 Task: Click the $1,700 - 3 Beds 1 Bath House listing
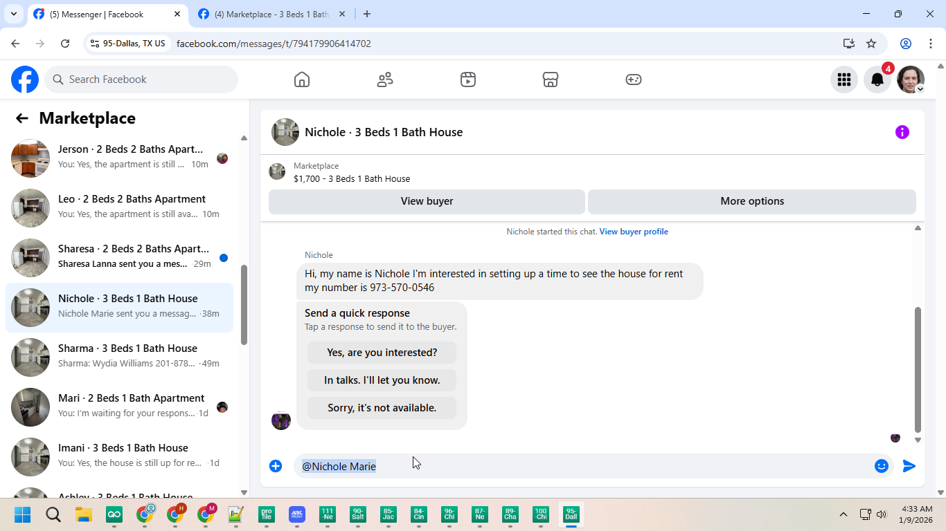352,178
